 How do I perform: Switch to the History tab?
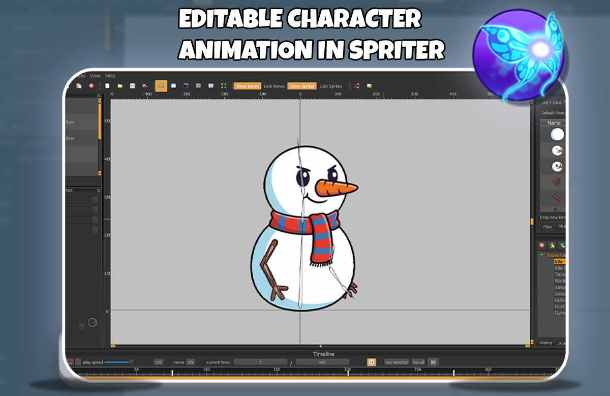pos(545,343)
